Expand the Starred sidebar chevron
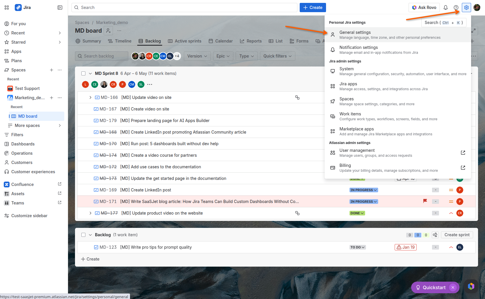The image size is (485, 299). coord(60,42)
